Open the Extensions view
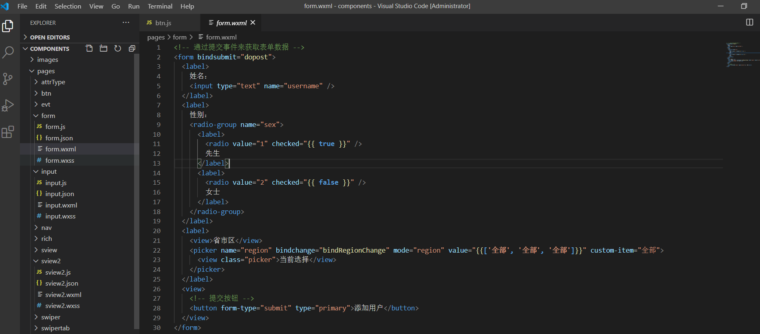The width and height of the screenshot is (760, 334). pos(8,132)
